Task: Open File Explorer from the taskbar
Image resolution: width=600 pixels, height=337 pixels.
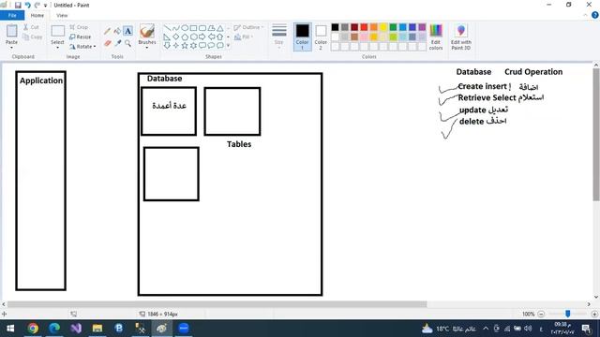Action: point(97,329)
